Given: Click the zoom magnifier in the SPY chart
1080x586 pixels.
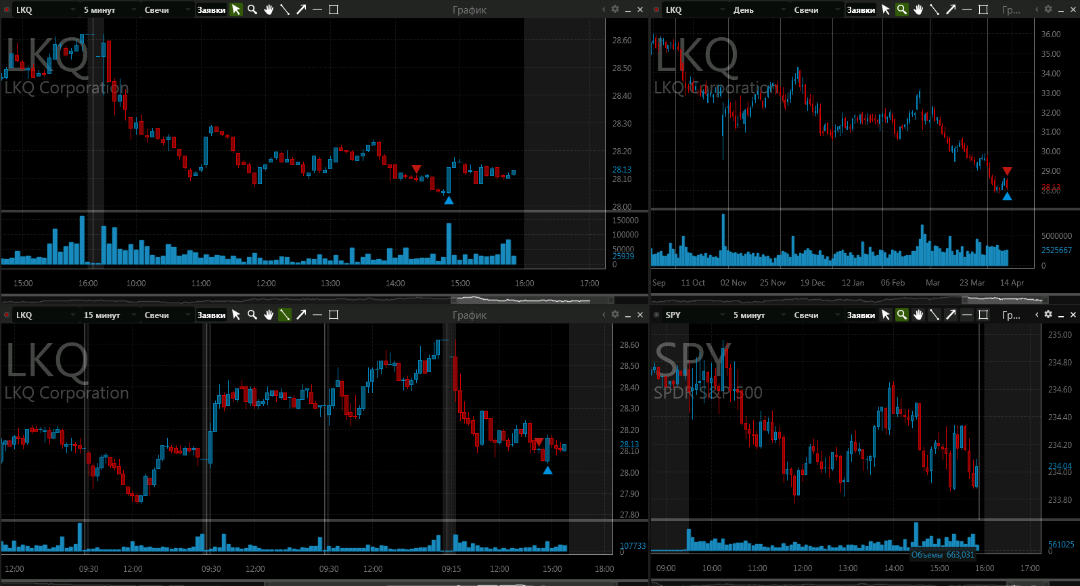Looking at the screenshot, I should click(x=902, y=315).
